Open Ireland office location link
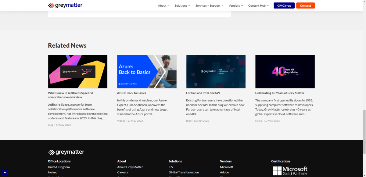Image resolution: width=366 pixels, height=177 pixels. (52, 172)
